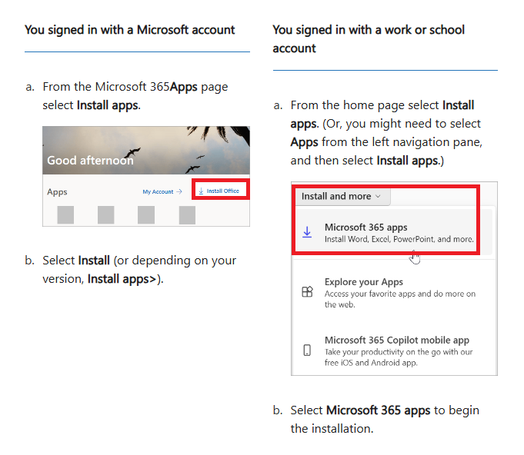Image resolution: width=524 pixels, height=455 pixels.
Task: Click the chevron in Install and more button
Action: pos(378,196)
